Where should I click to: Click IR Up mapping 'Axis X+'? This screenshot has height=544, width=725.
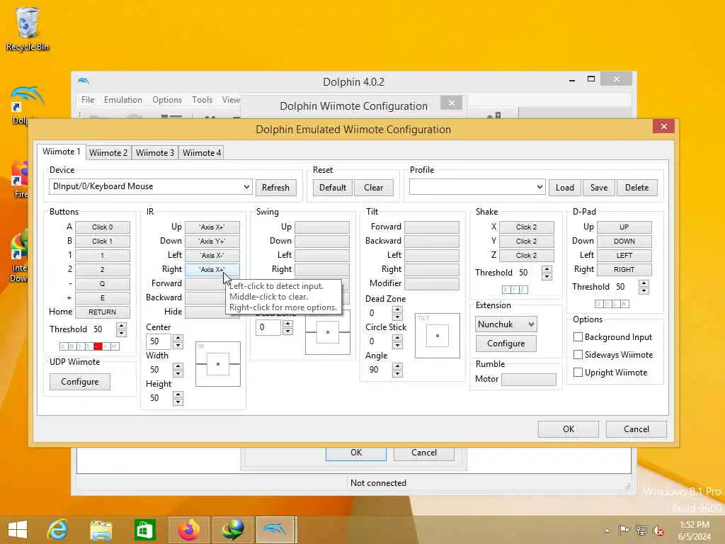pyautogui.click(x=212, y=227)
